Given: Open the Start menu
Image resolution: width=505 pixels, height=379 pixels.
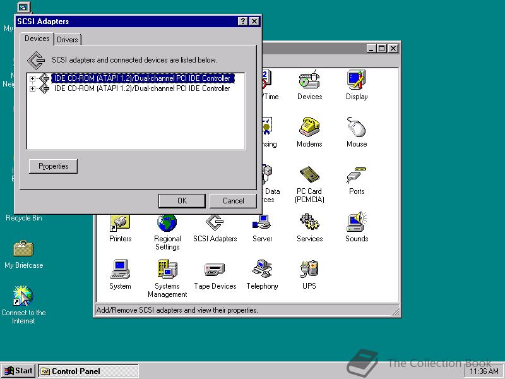Looking at the screenshot, I should pyautogui.click(x=18, y=371).
